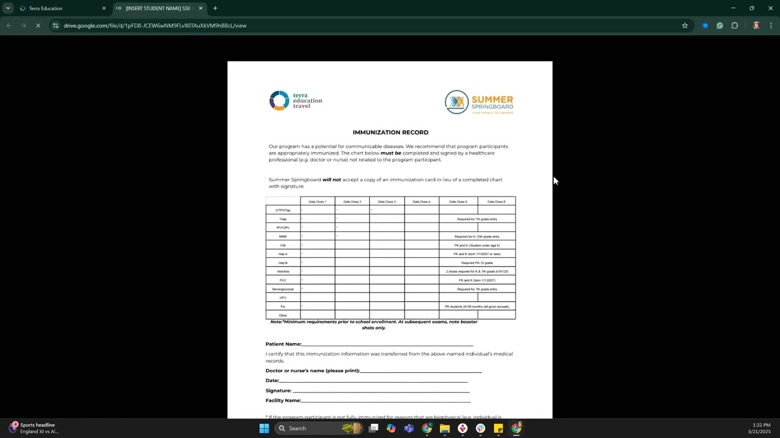Viewport: 780px width, 438px height.
Task: Focus the drive.google.com address bar
Action: (366, 26)
